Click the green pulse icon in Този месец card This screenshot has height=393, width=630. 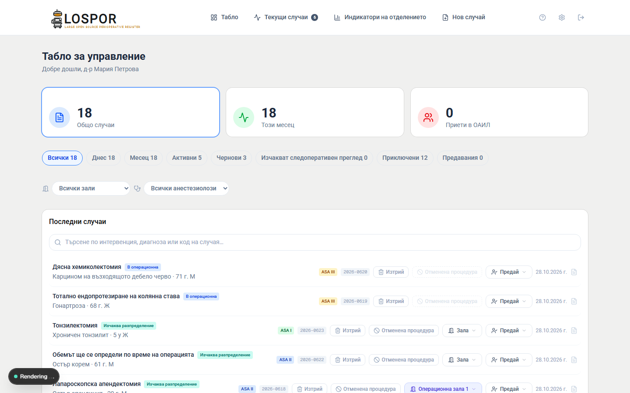pos(244,117)
